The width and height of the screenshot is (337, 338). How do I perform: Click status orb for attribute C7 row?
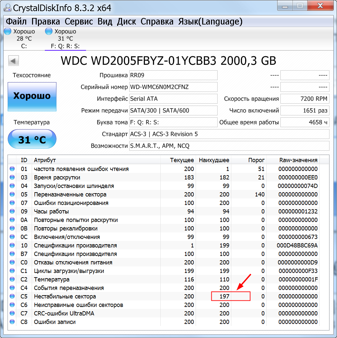pos(12,313)
